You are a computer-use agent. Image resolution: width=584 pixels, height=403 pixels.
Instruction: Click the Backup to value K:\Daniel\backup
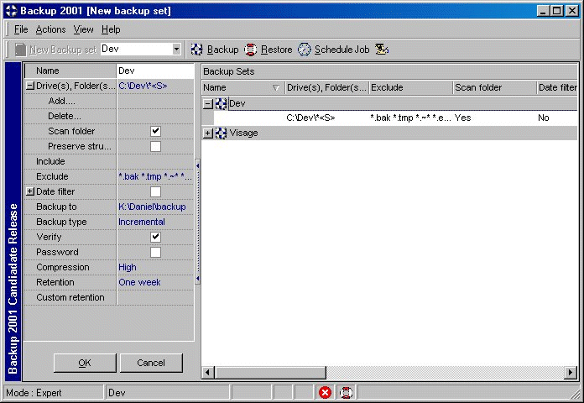(152, 207)
